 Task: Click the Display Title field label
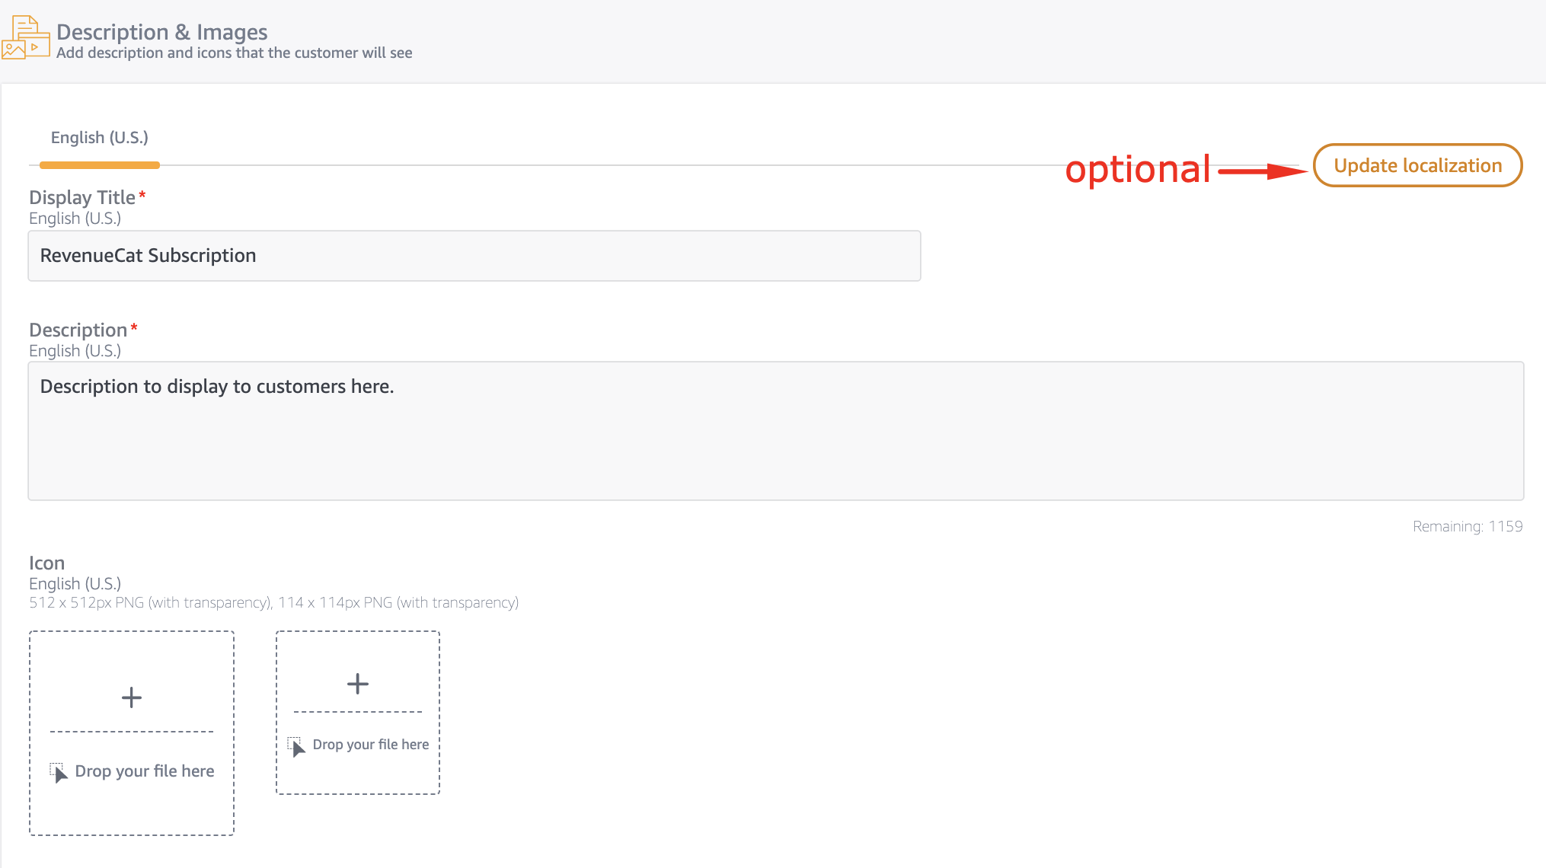click(82, 198)
